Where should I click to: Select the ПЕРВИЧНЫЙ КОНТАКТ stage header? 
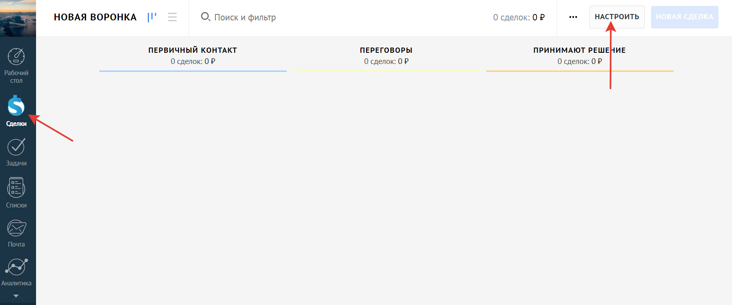tap(193, 50)
